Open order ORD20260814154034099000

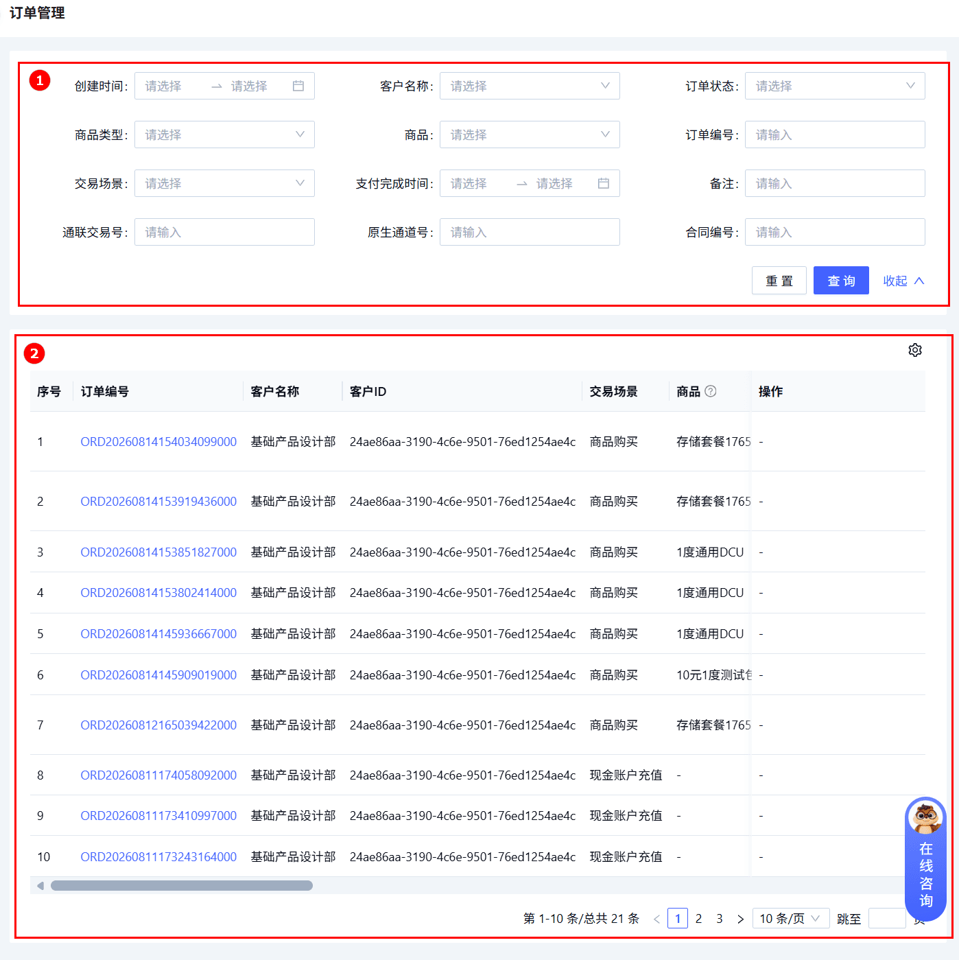coord(158,442)
